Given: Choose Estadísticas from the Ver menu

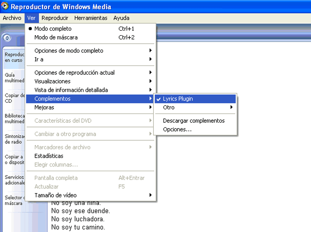Looking at the screenshot, I should click(91, 156).
